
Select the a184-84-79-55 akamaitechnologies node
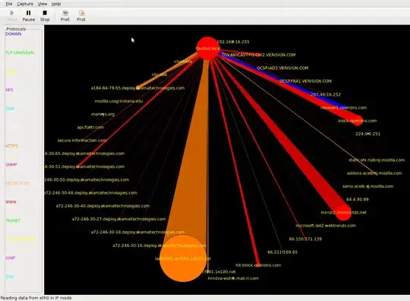point(137,88)
